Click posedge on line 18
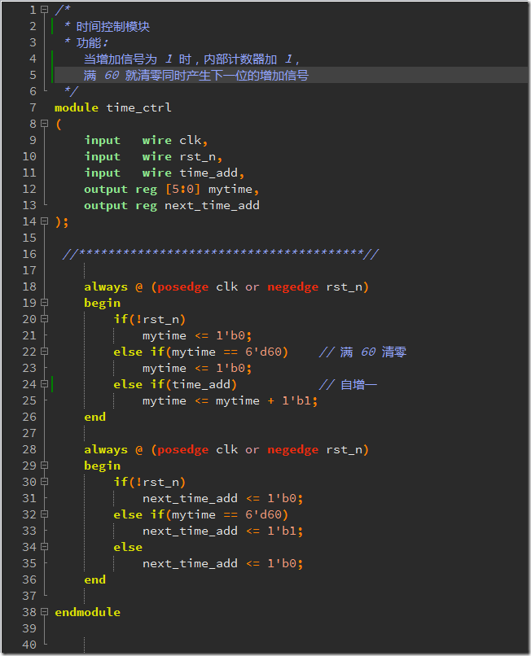Image resolution: width=531 pixels, height=656 pixels. (x=182, y=287)
